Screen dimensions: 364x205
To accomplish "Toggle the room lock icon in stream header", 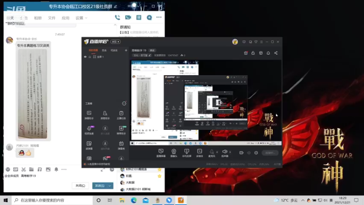I will tap(253, 53).
